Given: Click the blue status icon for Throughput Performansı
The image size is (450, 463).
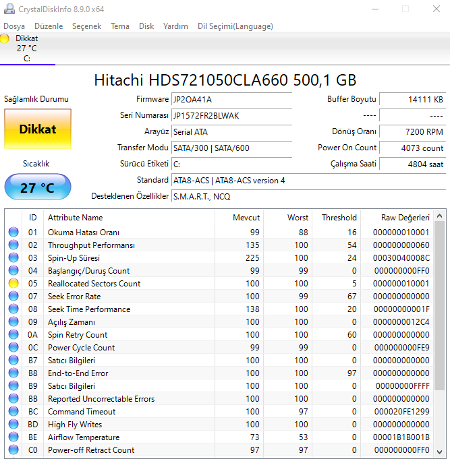Looking at the screenshot, I should 13,245.
